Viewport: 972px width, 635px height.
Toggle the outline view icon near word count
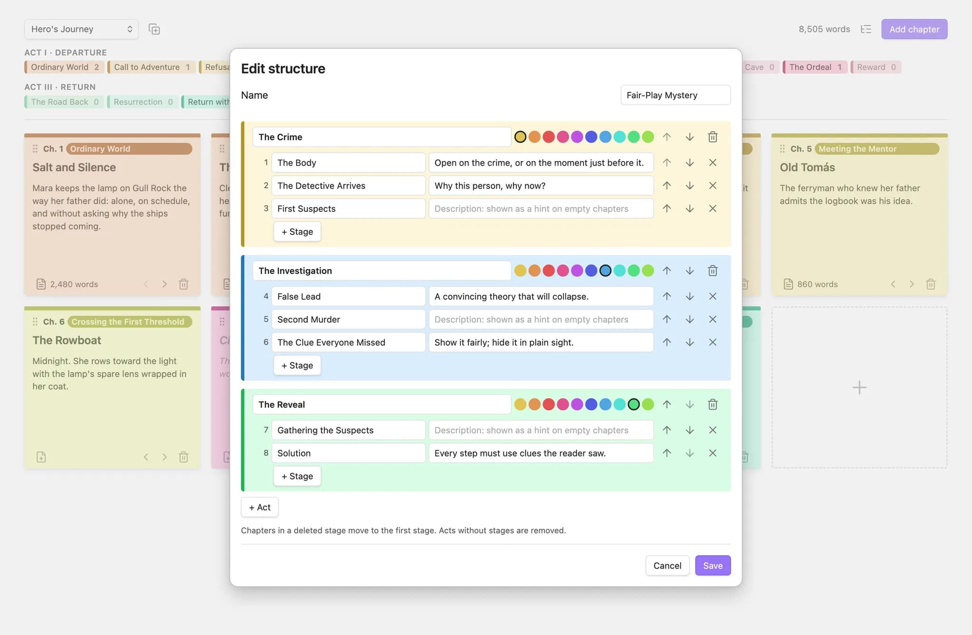(866, 29)
